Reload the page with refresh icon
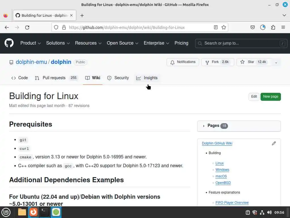 (27, 28)
